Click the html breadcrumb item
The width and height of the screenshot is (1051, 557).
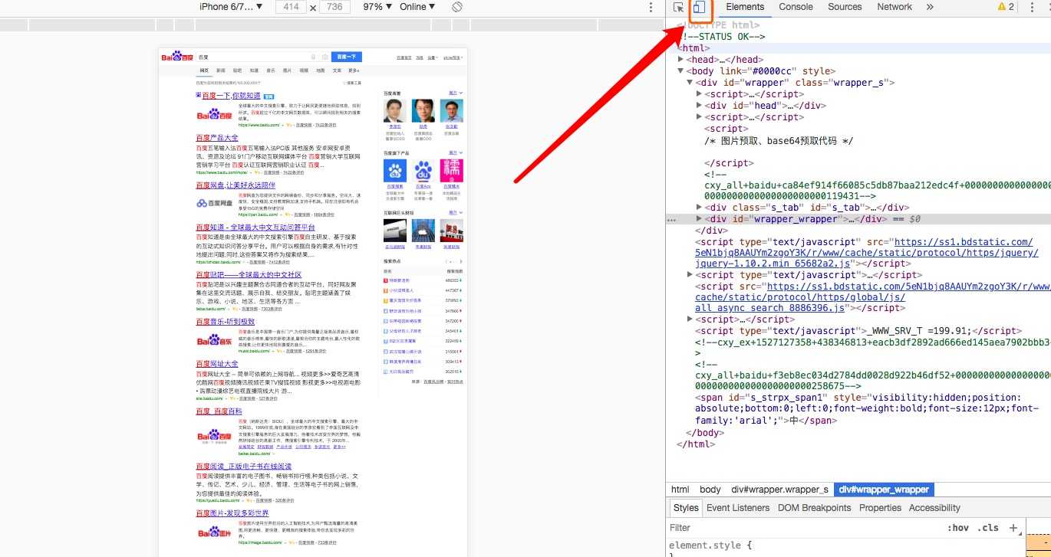pos(680,490)
